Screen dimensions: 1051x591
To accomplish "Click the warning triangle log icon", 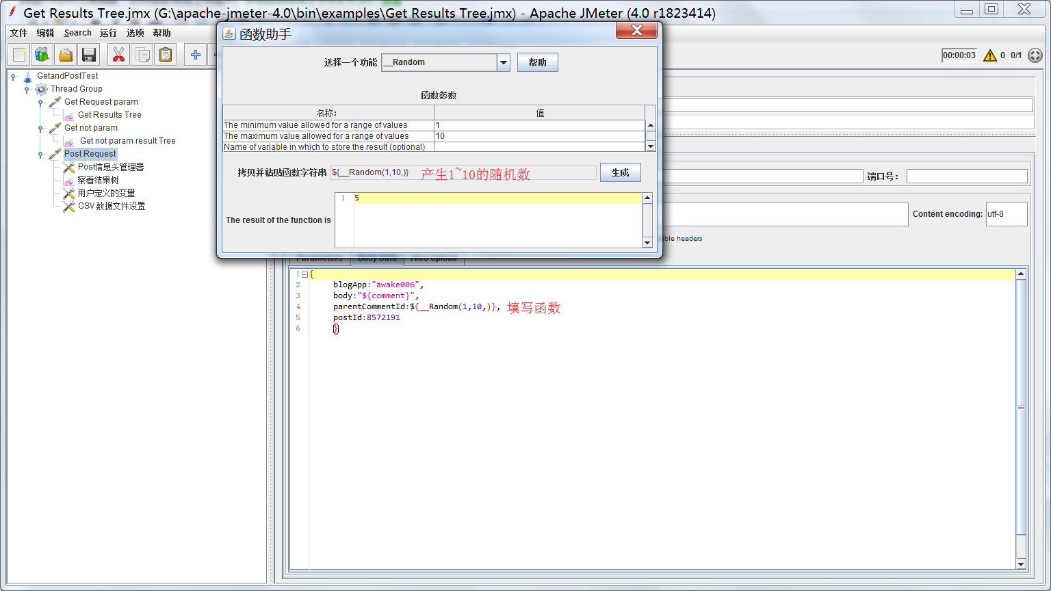I will click(x=990, y=55).
